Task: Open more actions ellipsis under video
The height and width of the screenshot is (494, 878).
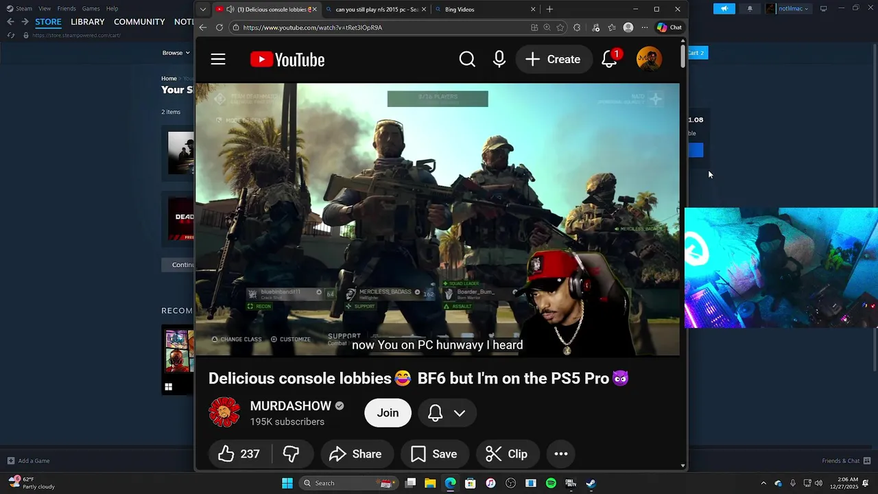Action: pos(561,454)
